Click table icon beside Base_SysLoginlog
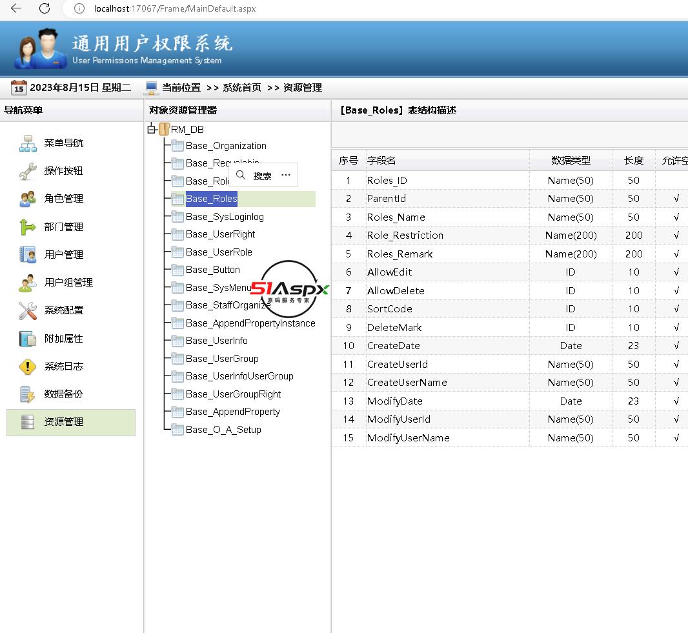The image size is (688, 633). [177, 217]
